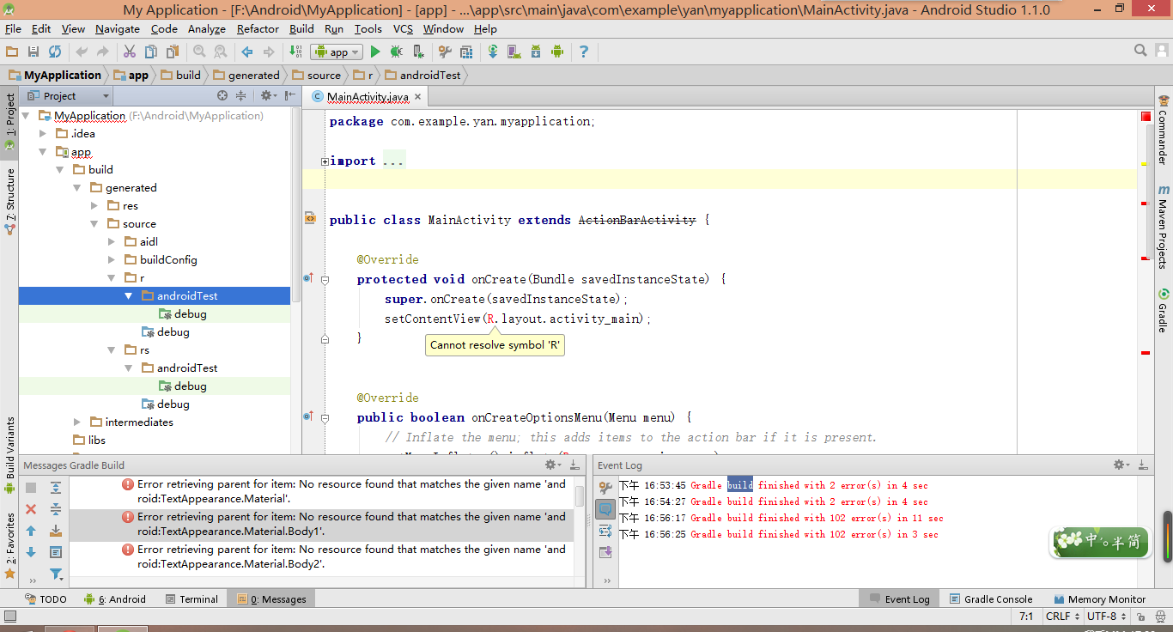Open the File menu
This screenshot has width=1173, height=632.
point(13,28)
